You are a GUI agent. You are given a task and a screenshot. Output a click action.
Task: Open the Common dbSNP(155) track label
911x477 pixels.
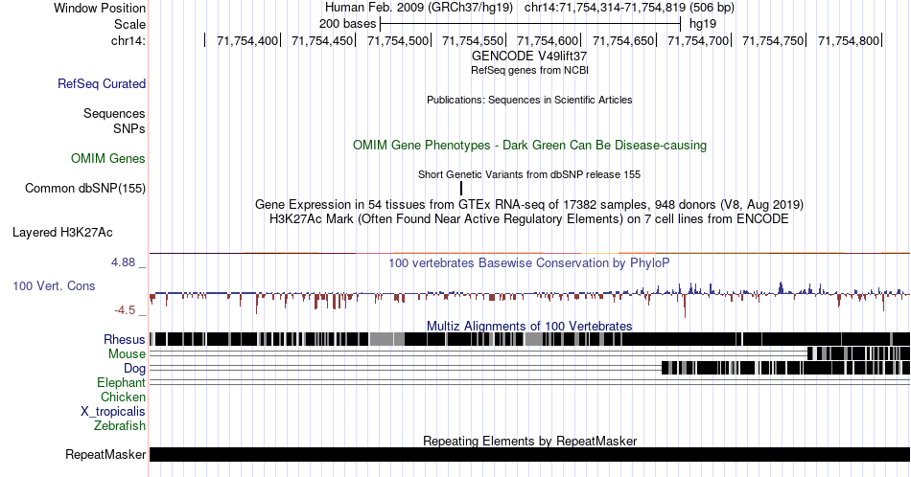tap(85, 188)
